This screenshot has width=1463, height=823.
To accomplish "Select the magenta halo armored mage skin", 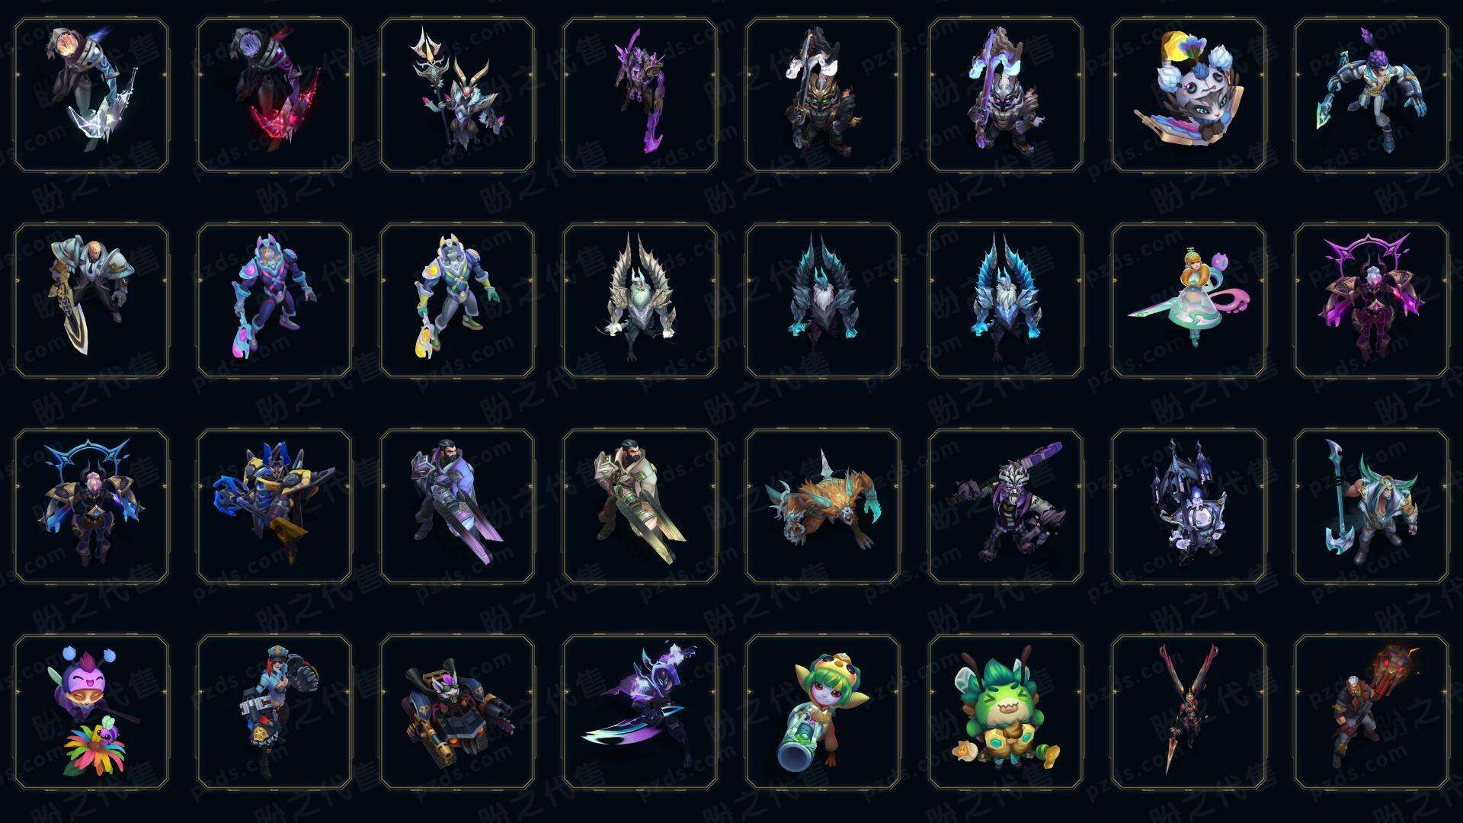I will coord(1372,300).
